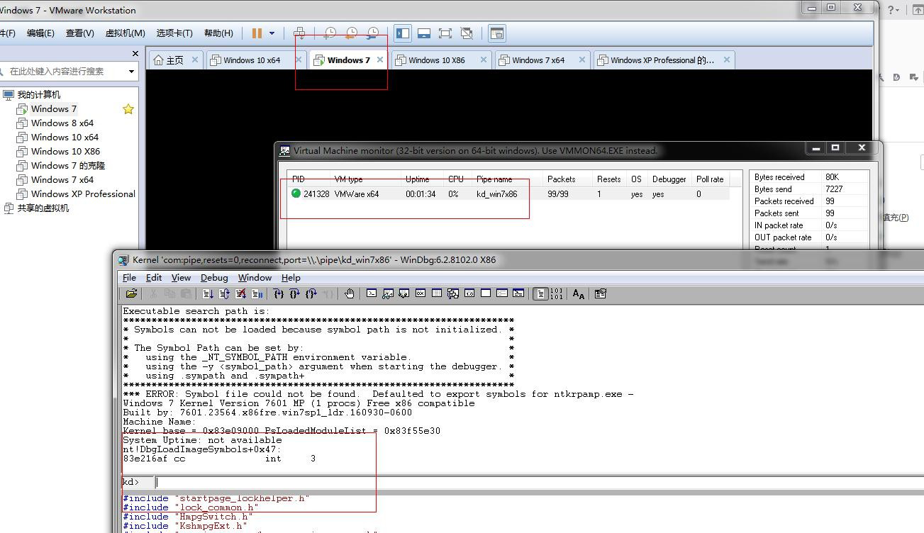Click the hand breakpoint icon in WinDbg

click(x=349, y=293)
